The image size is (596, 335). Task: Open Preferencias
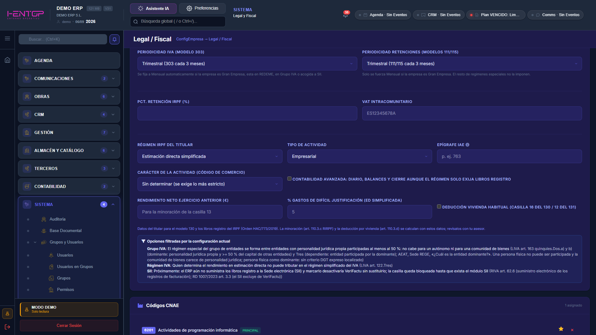tap(202, 8)
